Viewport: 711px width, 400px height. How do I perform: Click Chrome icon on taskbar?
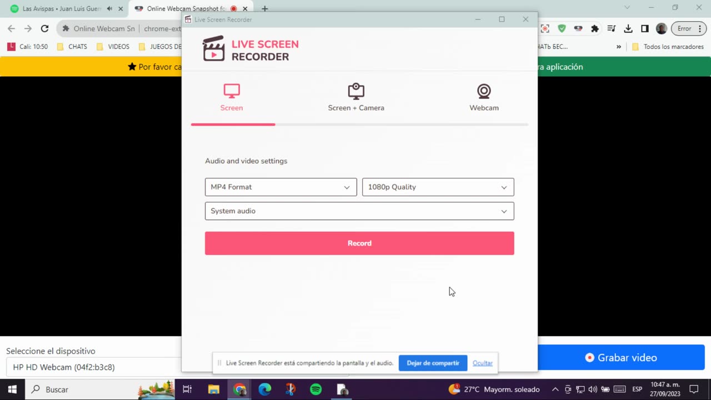[240, 389]
